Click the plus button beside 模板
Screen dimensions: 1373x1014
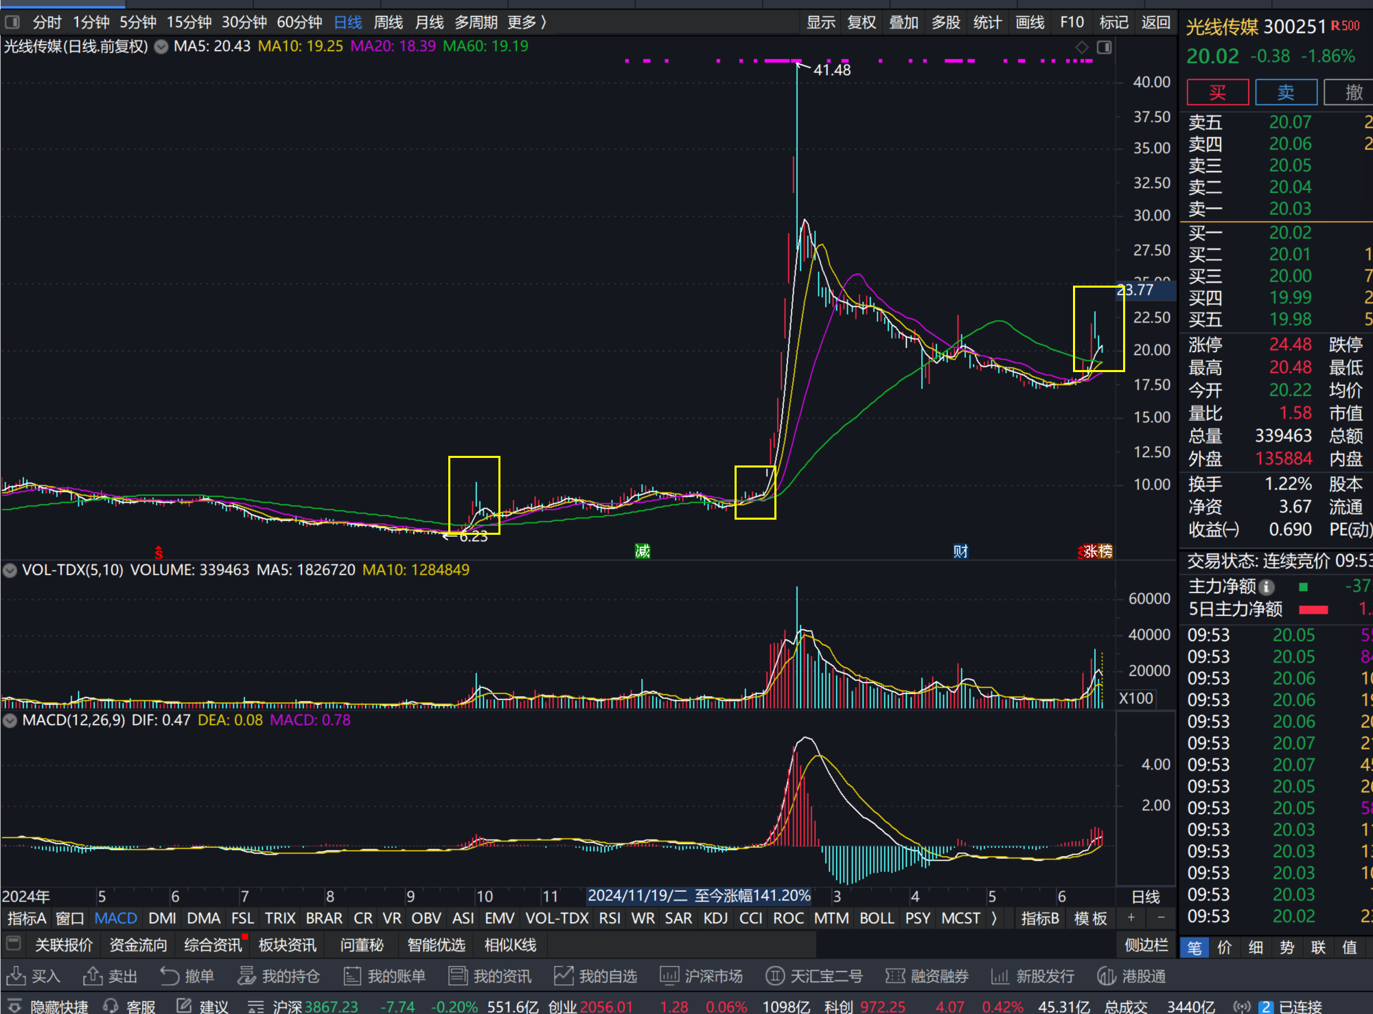pyautogui.click(x=1131, y=918)
